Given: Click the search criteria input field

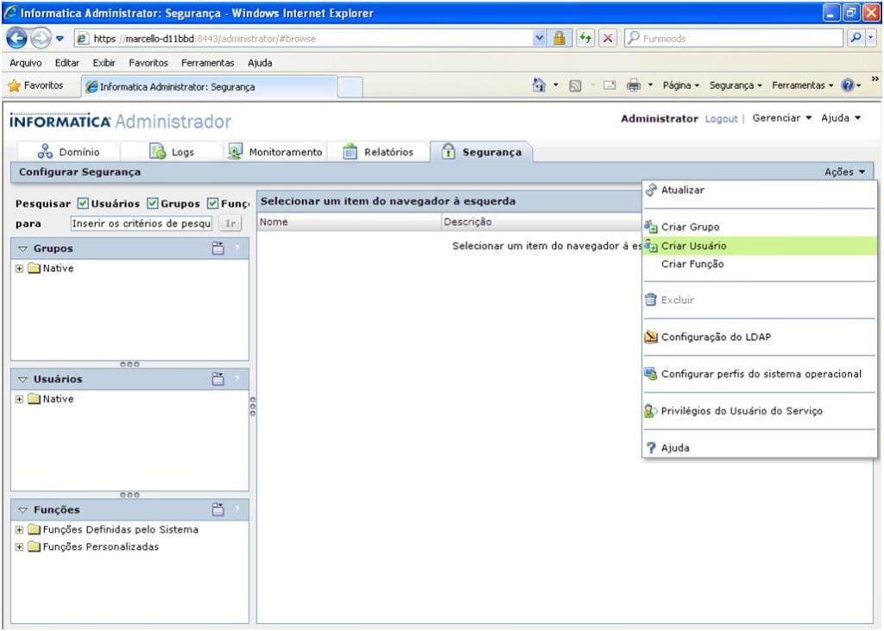Looking at the screenshot, I should click(142, 224).
